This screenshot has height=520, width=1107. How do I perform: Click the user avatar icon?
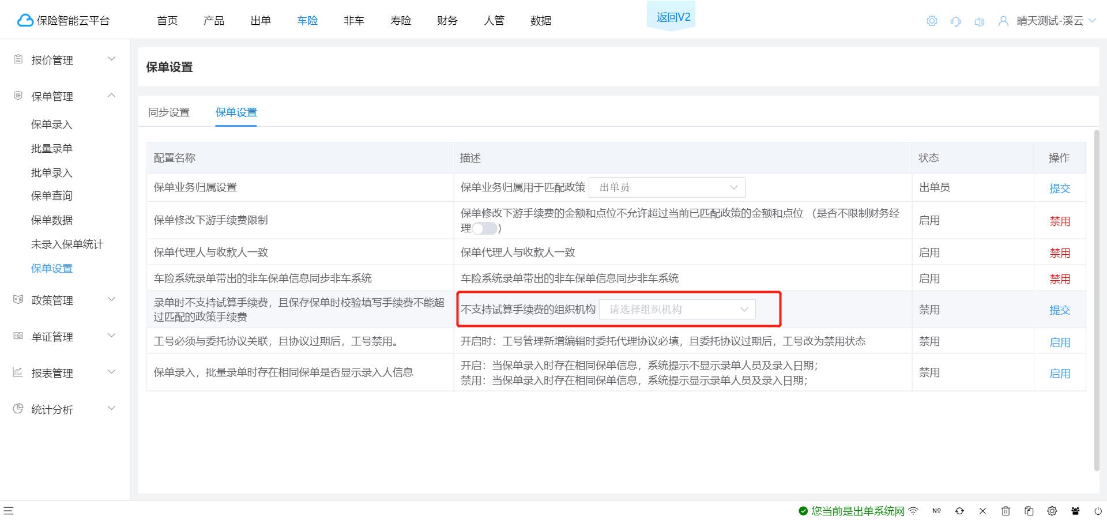click(x=1003, y=21)
